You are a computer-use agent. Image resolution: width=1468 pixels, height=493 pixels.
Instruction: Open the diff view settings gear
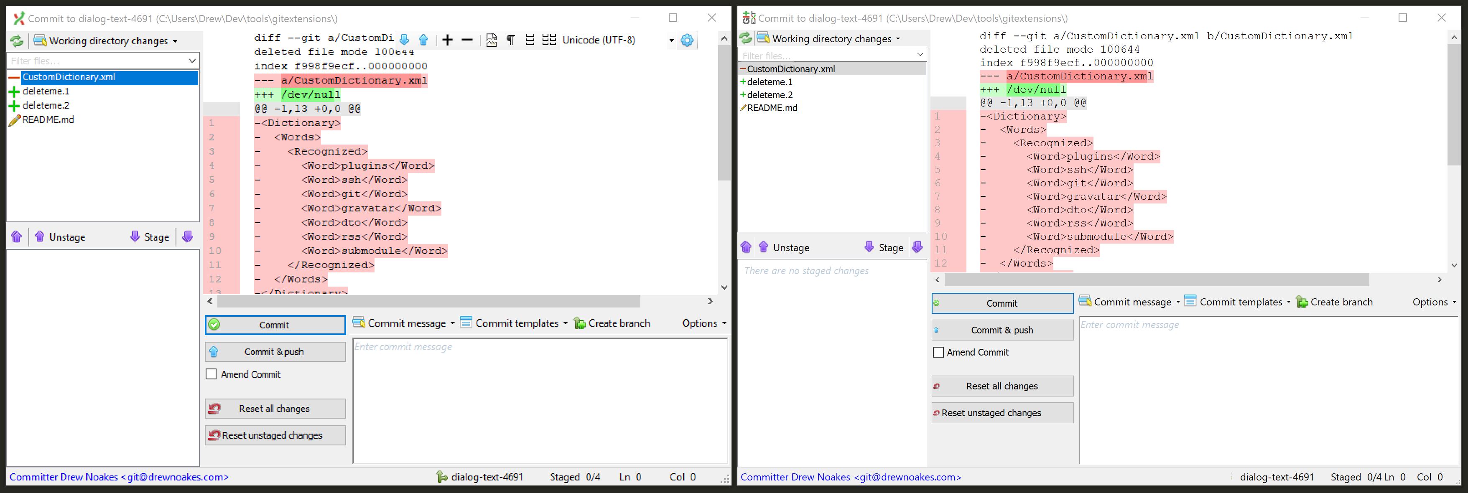coord(687,40)
